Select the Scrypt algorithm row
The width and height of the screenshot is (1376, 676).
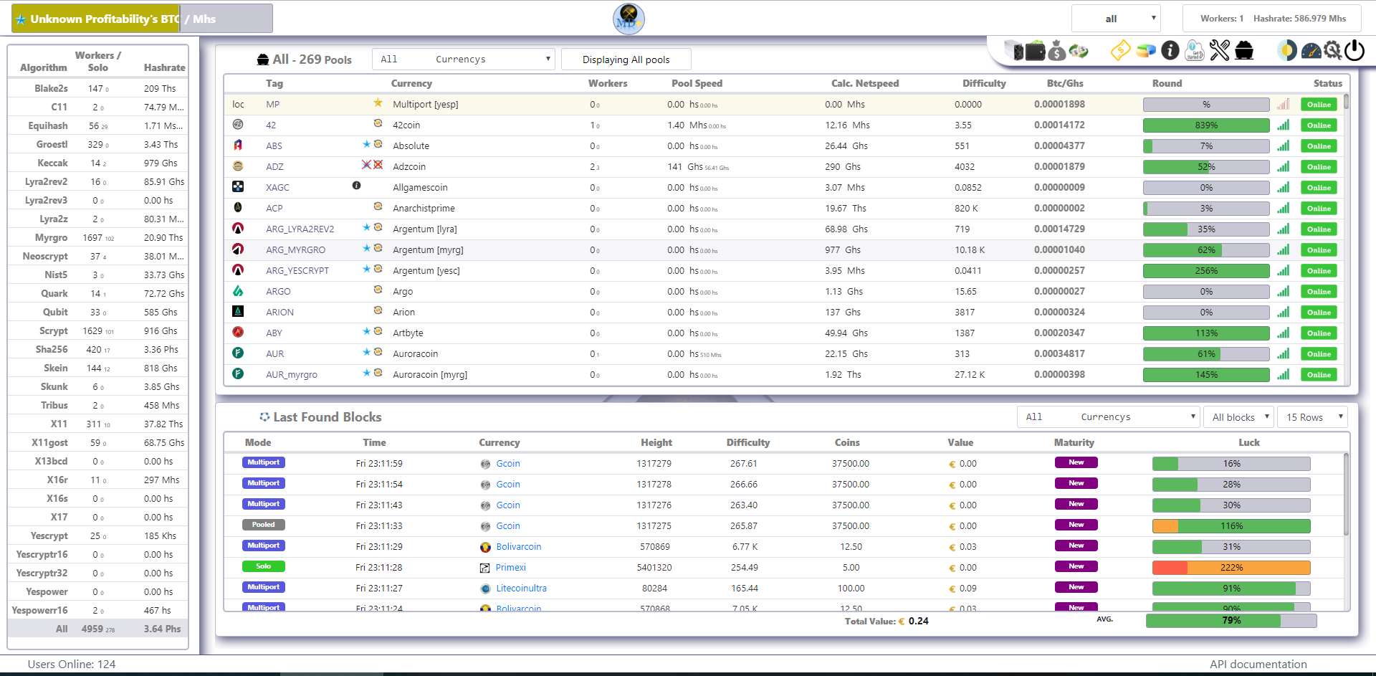tap(97, 330)
